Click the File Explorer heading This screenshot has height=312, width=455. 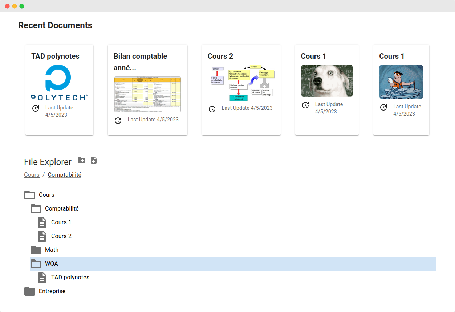pyautogui.click(x=48, y=162)
